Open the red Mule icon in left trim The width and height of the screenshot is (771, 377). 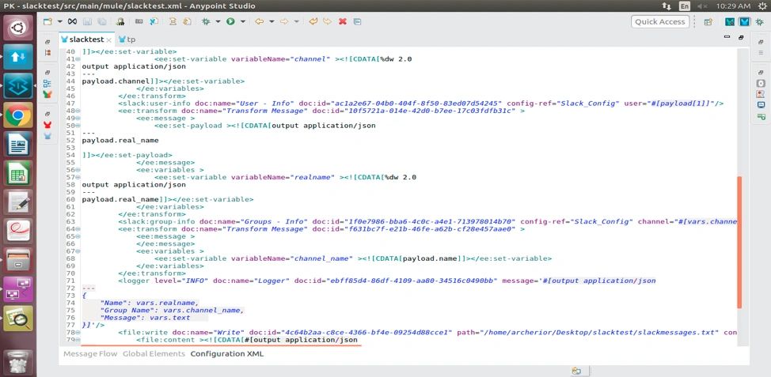pyautogui.click(x=47, y=125)
